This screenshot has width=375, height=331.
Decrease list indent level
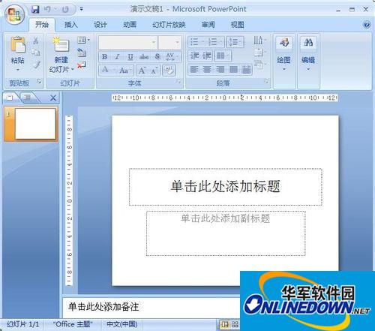click(194, 56)
